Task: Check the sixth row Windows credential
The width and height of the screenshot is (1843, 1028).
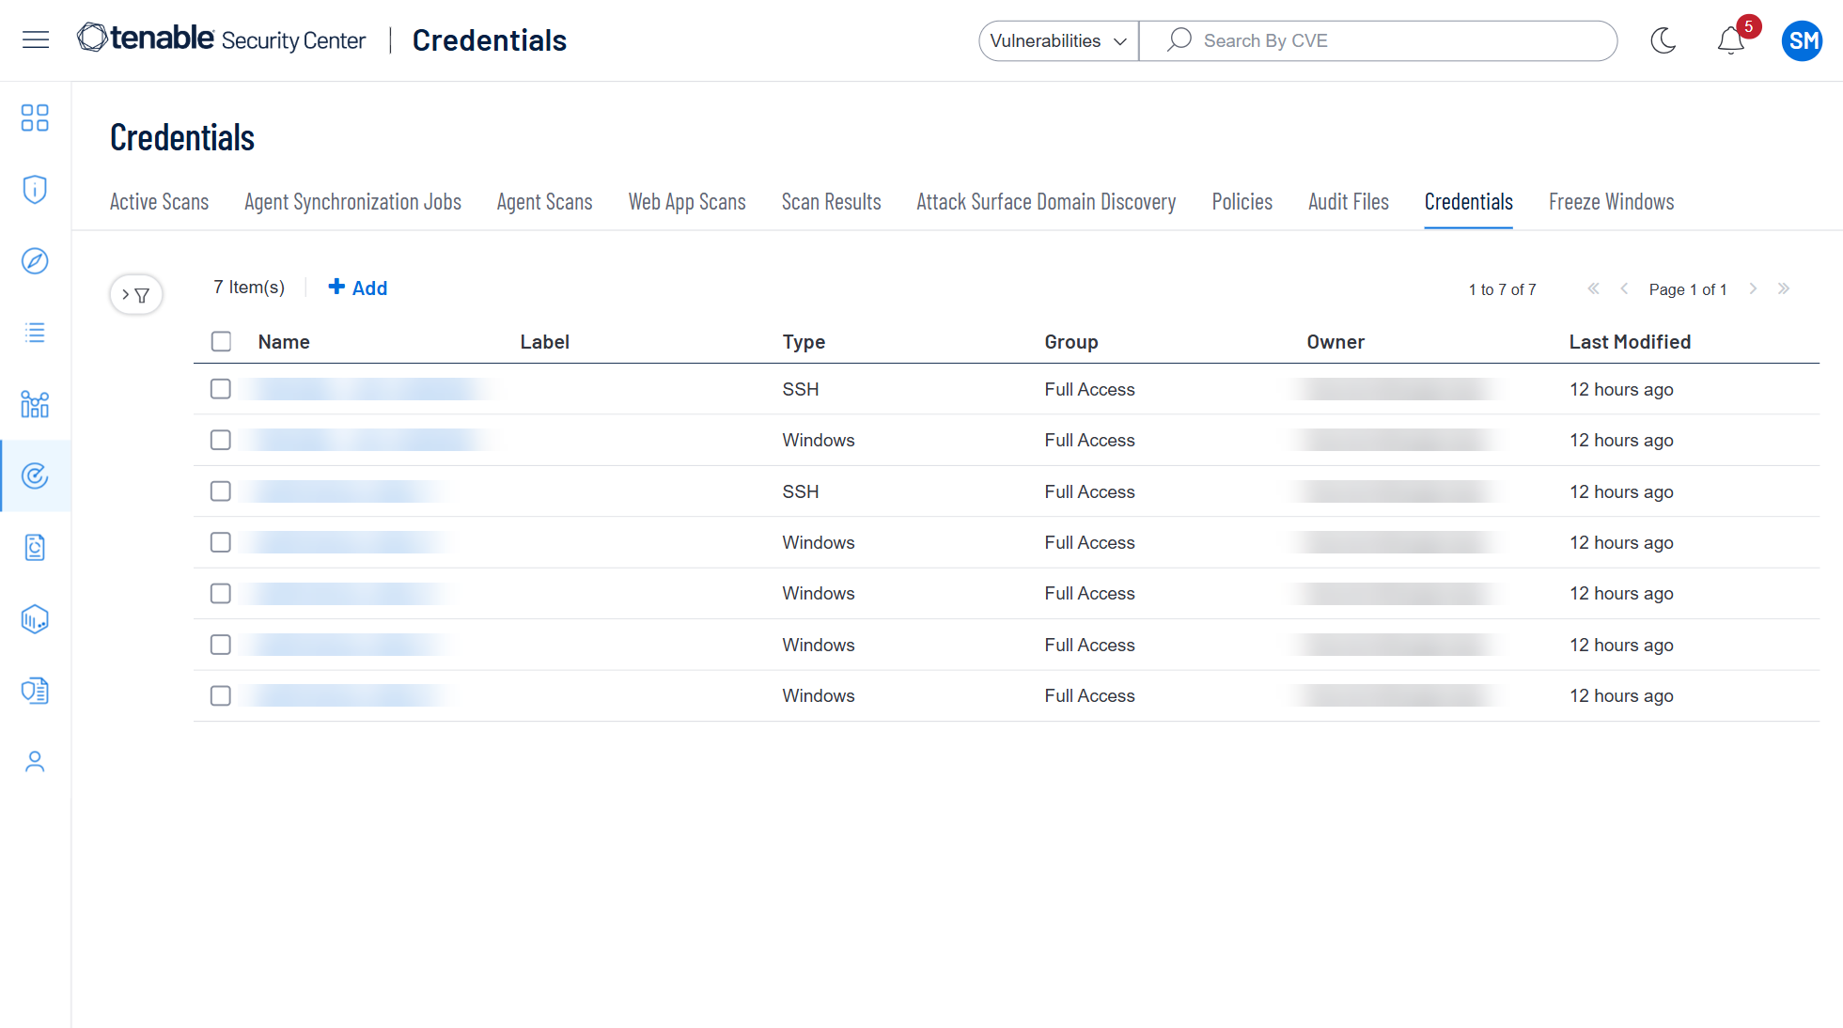Action: tap(221, 645)
